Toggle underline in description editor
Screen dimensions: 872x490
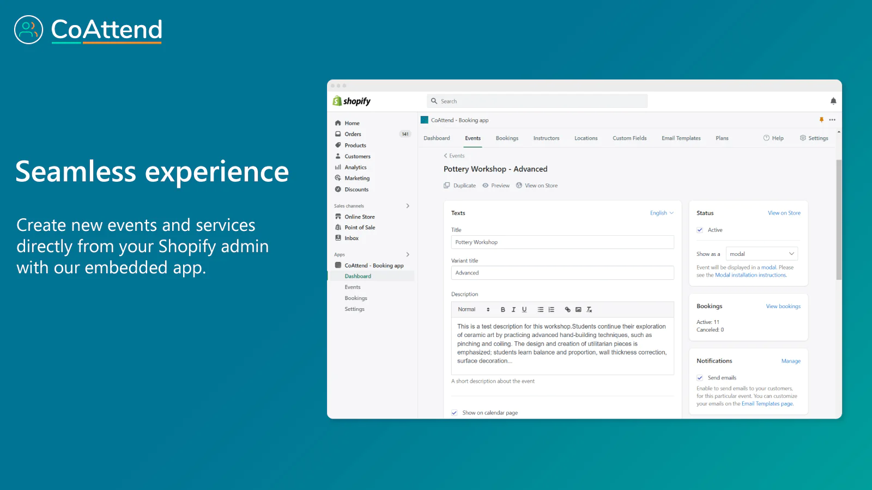point(524,309)
